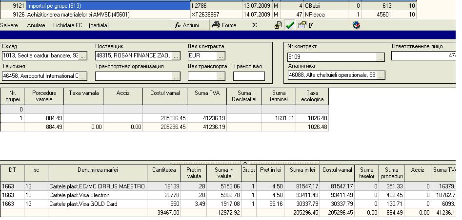This screenshot has width=462, height=220.
Task: Click the globe book icon in toolbar
Action: tap(356, 25)
